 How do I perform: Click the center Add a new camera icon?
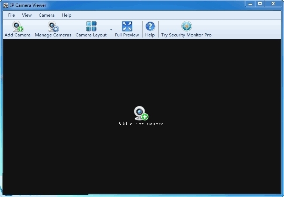point(141,113)
